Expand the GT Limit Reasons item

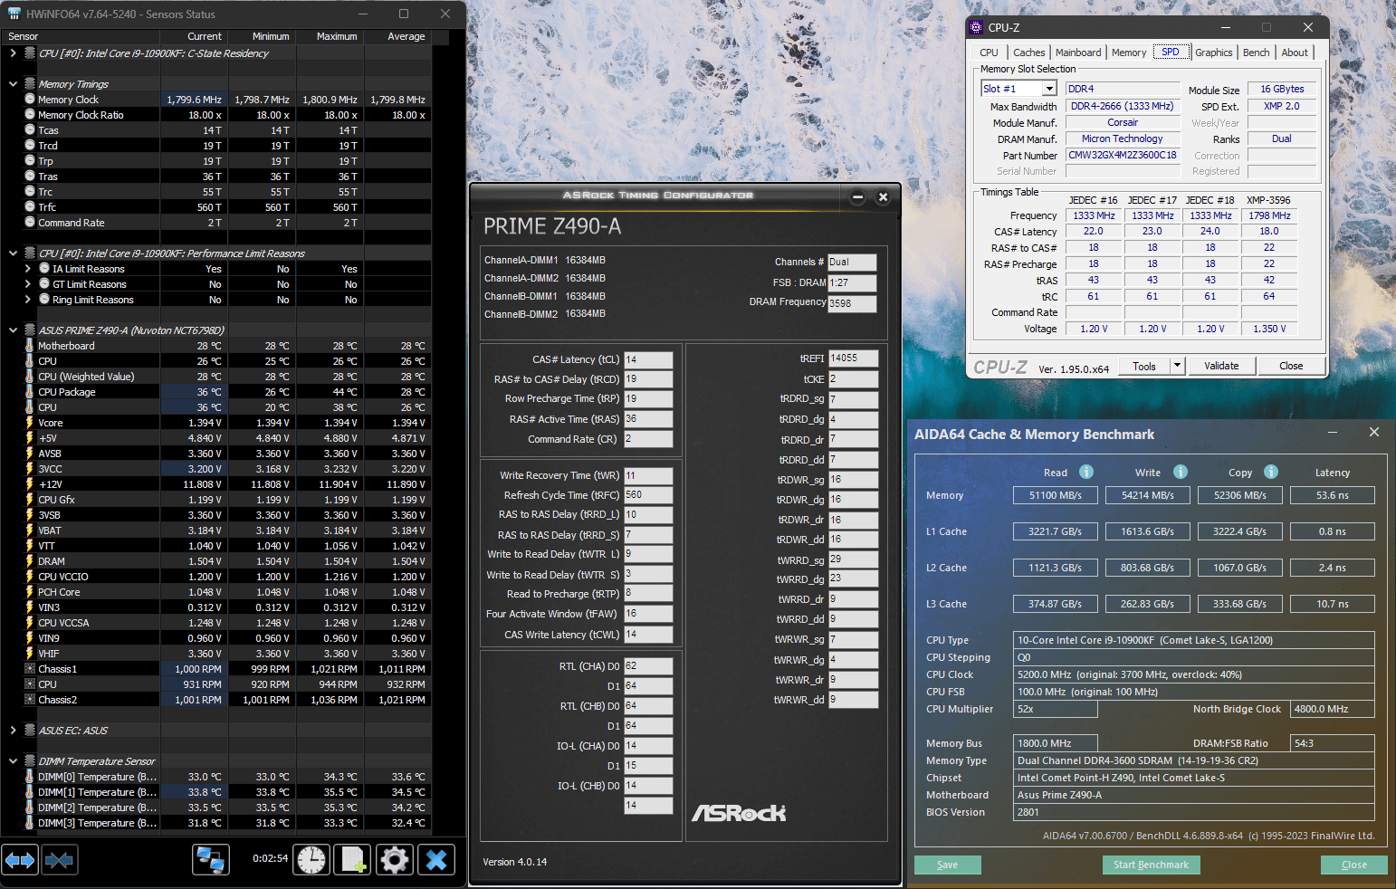[27, 284]
